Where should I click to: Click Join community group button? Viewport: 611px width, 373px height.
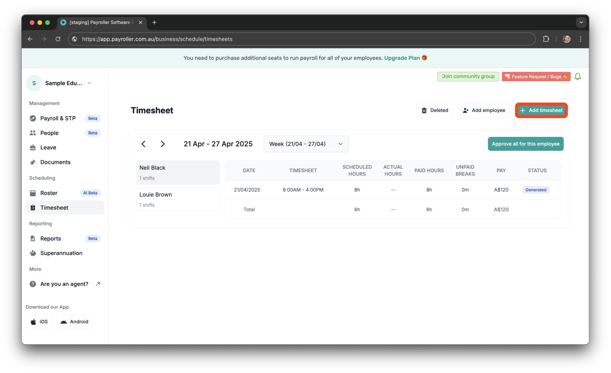click(x=468, y=77)
